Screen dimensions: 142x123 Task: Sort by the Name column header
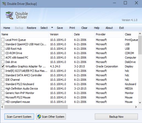pyautogui.click(x=24, y=34)
